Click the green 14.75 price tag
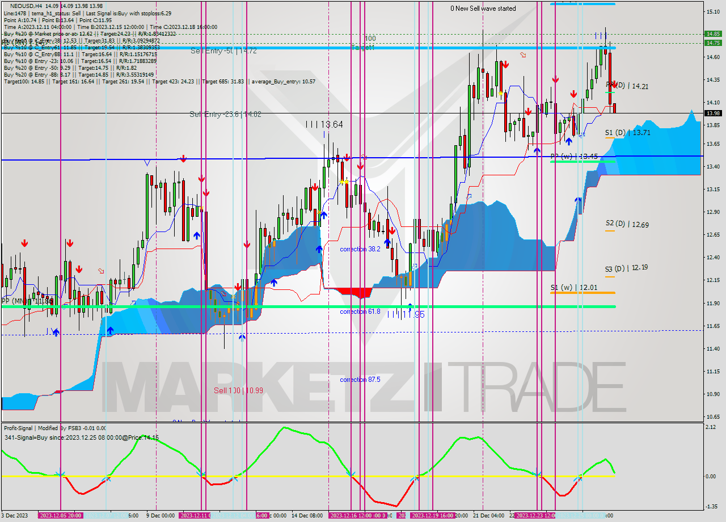 click(x=713, y=43)
